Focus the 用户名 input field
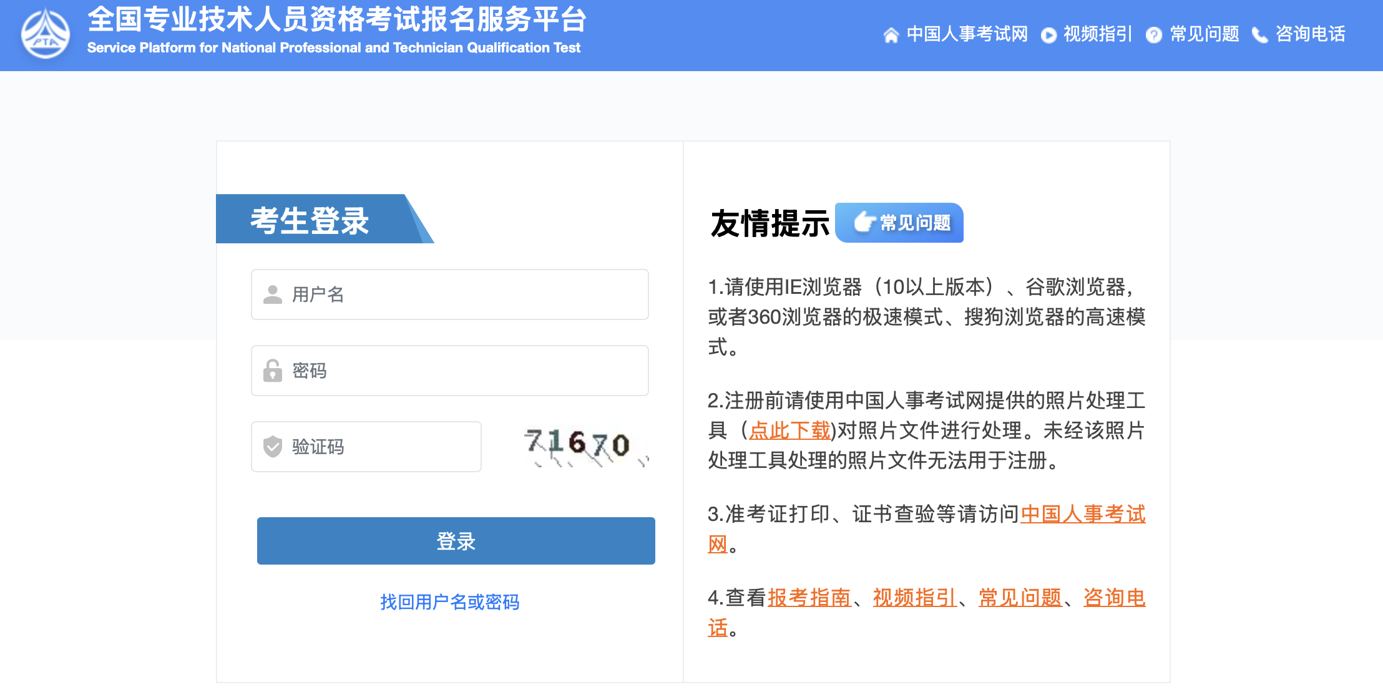 [x=450, y=294]
